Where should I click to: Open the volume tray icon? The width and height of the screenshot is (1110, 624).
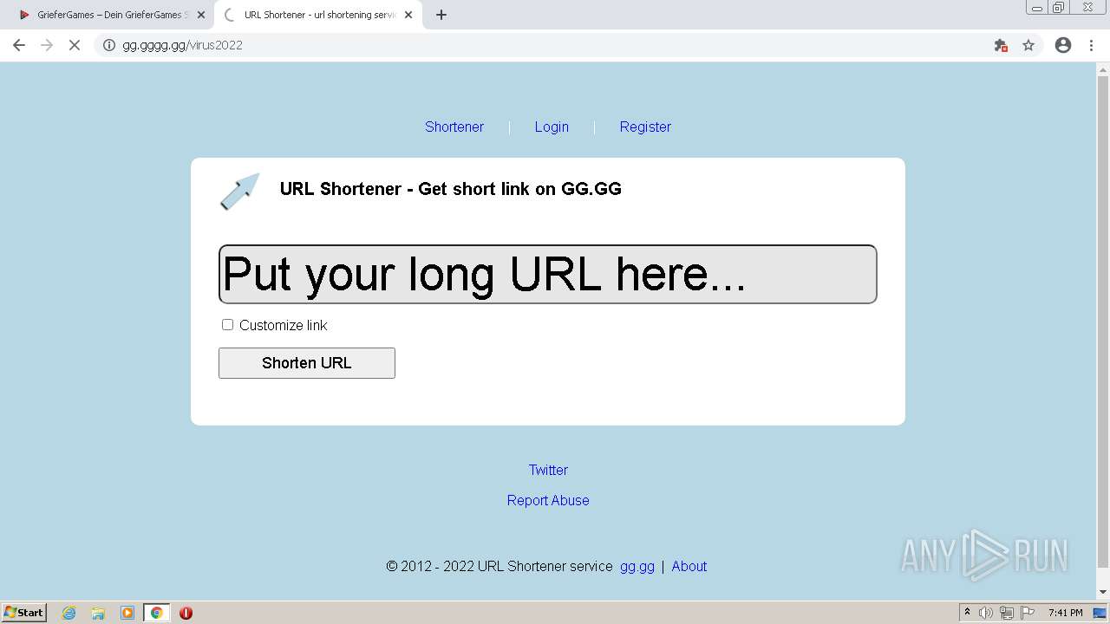986,613
